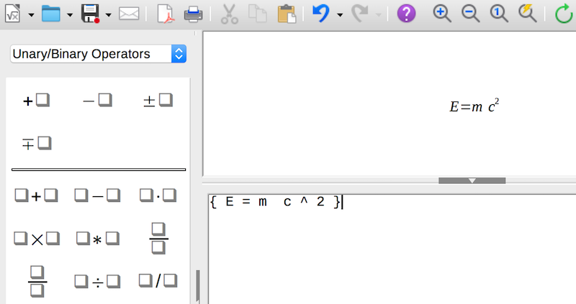Open LibreOffice Help question mark icon
The width and height of the screenshot is (576, 304).
coord(406,14)
